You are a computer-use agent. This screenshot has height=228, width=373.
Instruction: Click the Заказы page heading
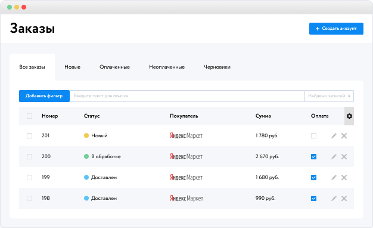[x=32, y=28]
